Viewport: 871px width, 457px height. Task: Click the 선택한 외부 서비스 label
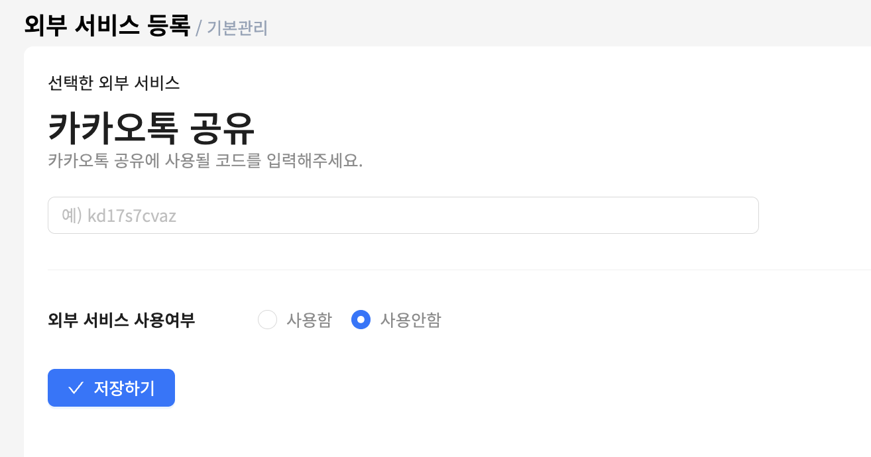click(x=114, y=83)
